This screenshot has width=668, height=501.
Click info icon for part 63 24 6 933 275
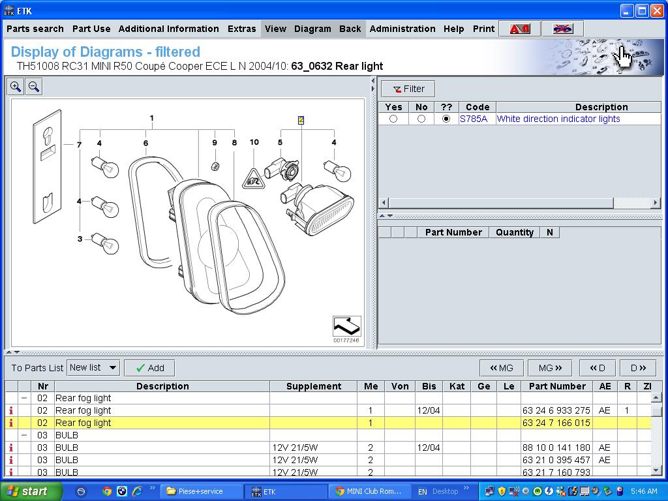11,410
